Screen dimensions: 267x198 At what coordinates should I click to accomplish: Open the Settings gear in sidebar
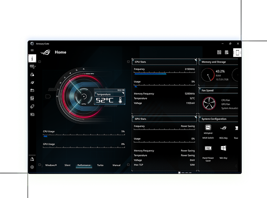click(x=32, y=167)
